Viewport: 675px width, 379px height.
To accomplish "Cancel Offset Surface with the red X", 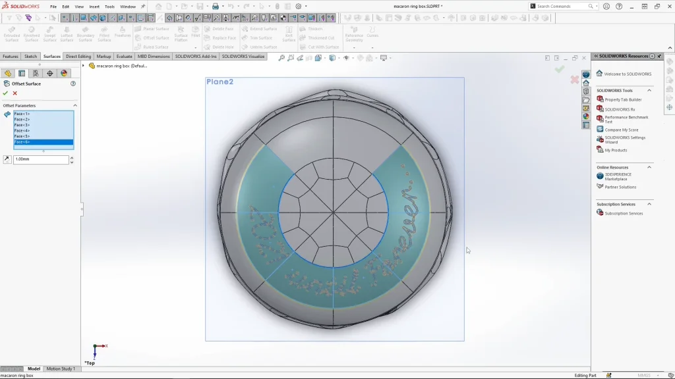I will point(15,93).
